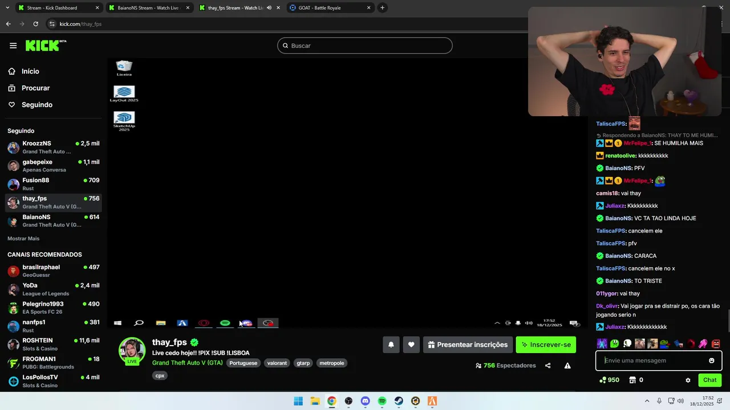Screen dimensions: 730x410
Task: Switch to the BaianoNS Stream tab
Action: (148, 8)
